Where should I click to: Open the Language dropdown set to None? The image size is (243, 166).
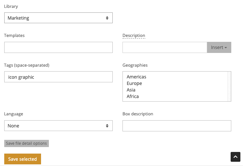click(58, 125)
